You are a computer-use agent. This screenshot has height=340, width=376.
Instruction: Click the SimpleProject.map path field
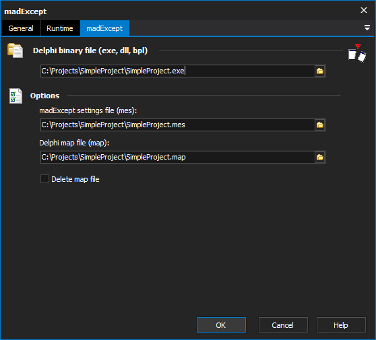click(177, 157)
